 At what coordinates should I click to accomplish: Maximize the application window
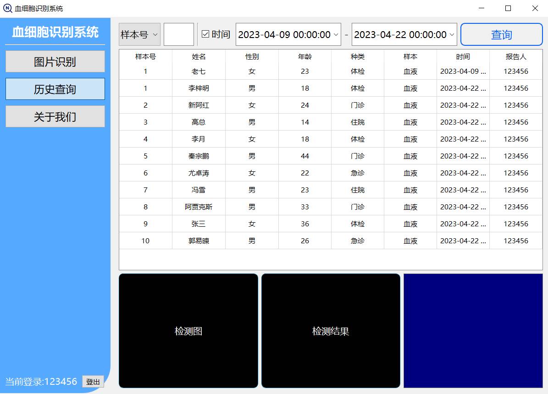coord(508,8)
